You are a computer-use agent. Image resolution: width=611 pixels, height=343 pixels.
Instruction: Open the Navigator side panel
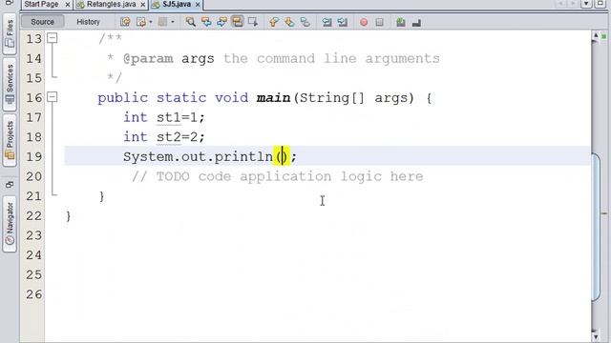(x=10, y=224)
